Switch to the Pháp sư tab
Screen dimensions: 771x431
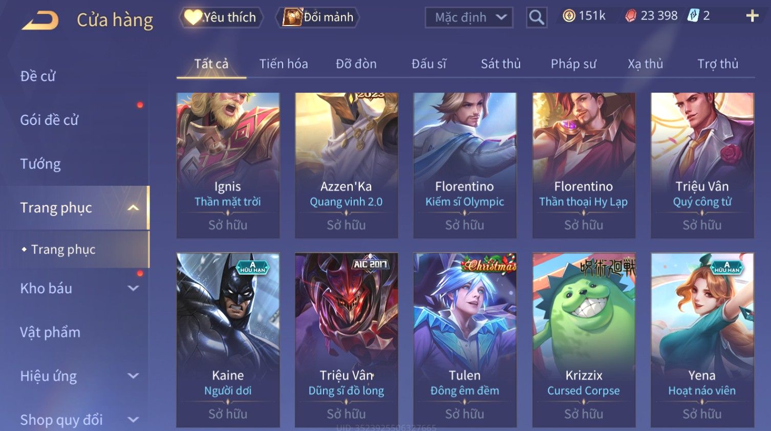(x=573, y=64)
